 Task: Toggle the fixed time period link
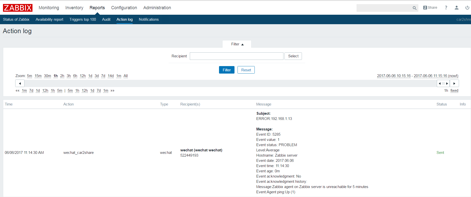454,91
